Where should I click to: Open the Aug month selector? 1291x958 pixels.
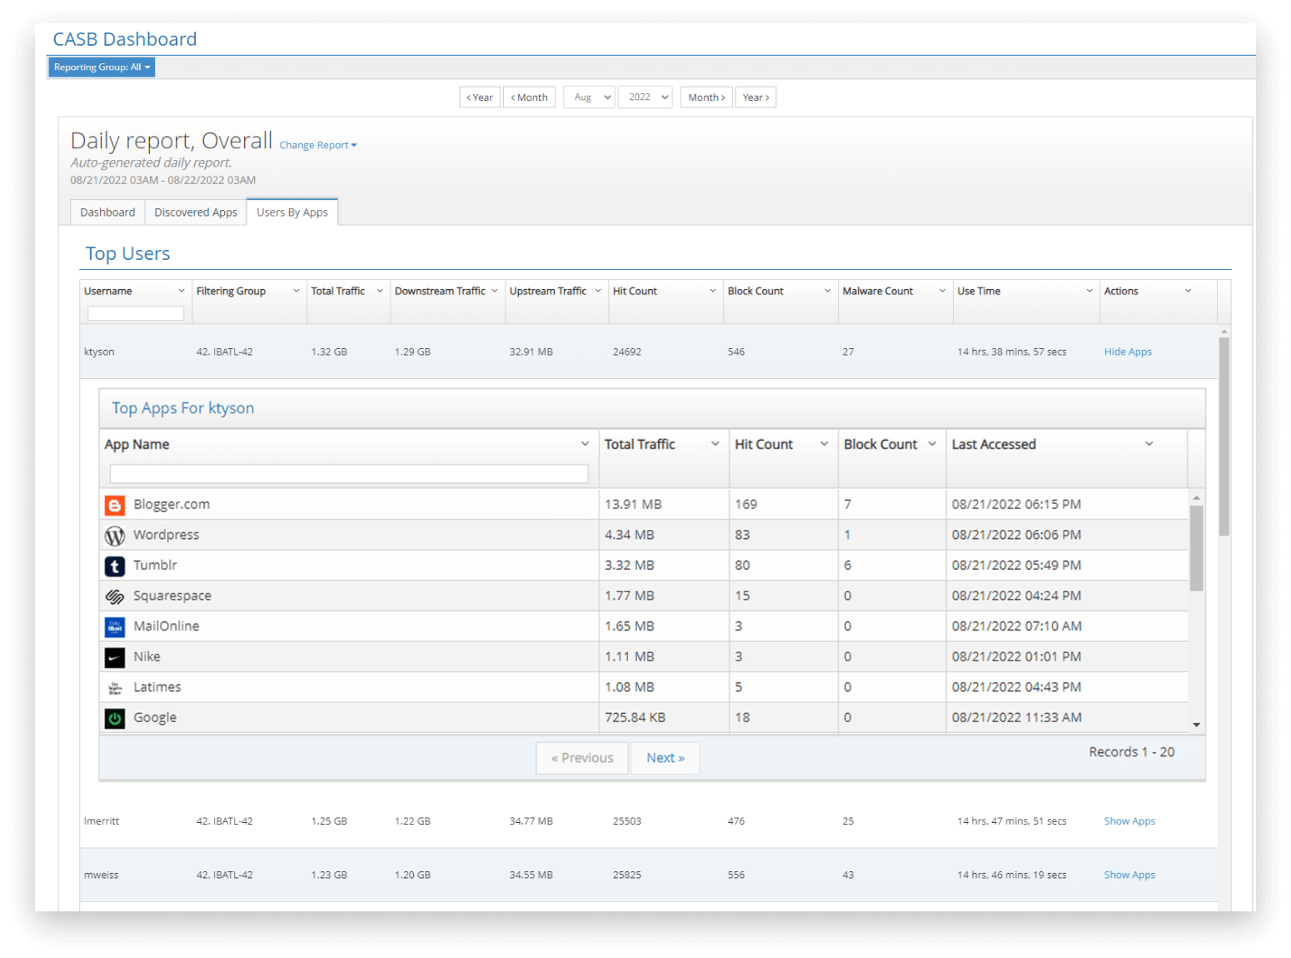pos(590,97)
